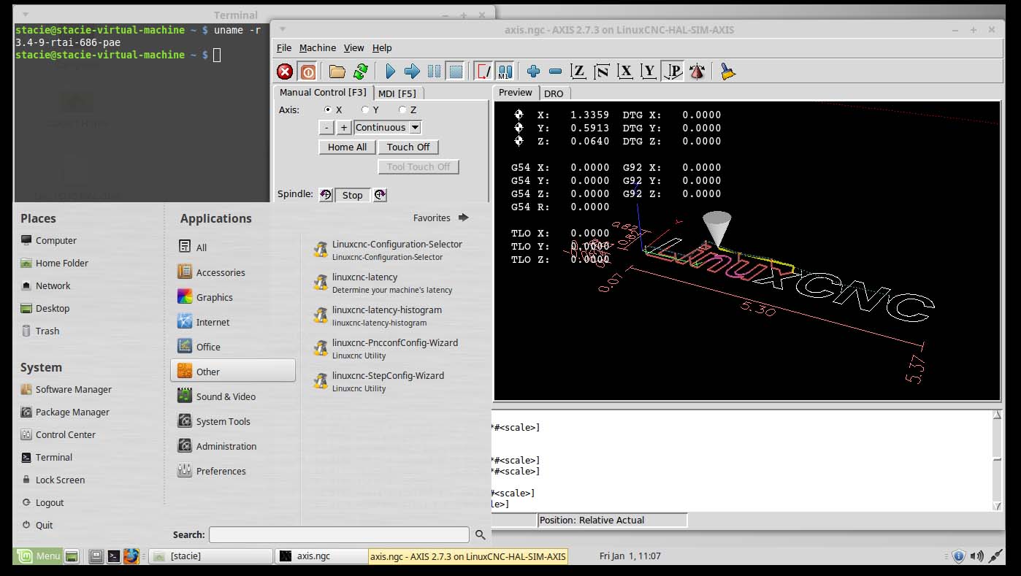The width and height of the screenshot is (1021, 576).
Task: Select the Preview tab
Action: coord(516,93)
